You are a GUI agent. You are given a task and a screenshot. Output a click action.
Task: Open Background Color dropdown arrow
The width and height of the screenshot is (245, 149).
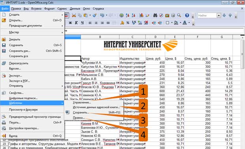[180, 23]
